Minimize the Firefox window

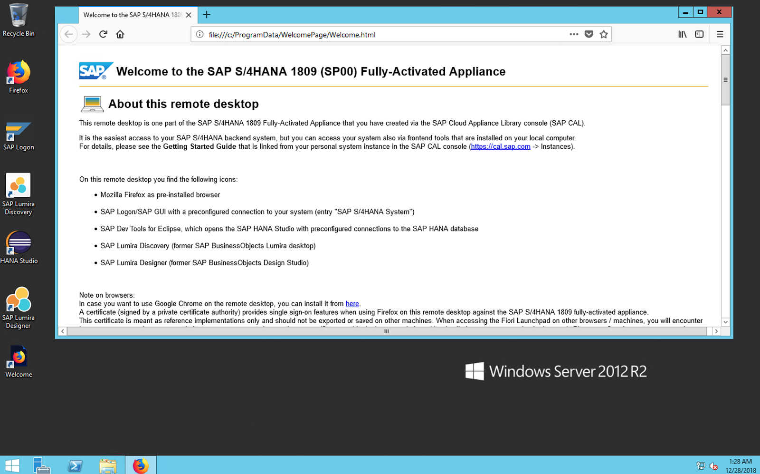(685, 12)
